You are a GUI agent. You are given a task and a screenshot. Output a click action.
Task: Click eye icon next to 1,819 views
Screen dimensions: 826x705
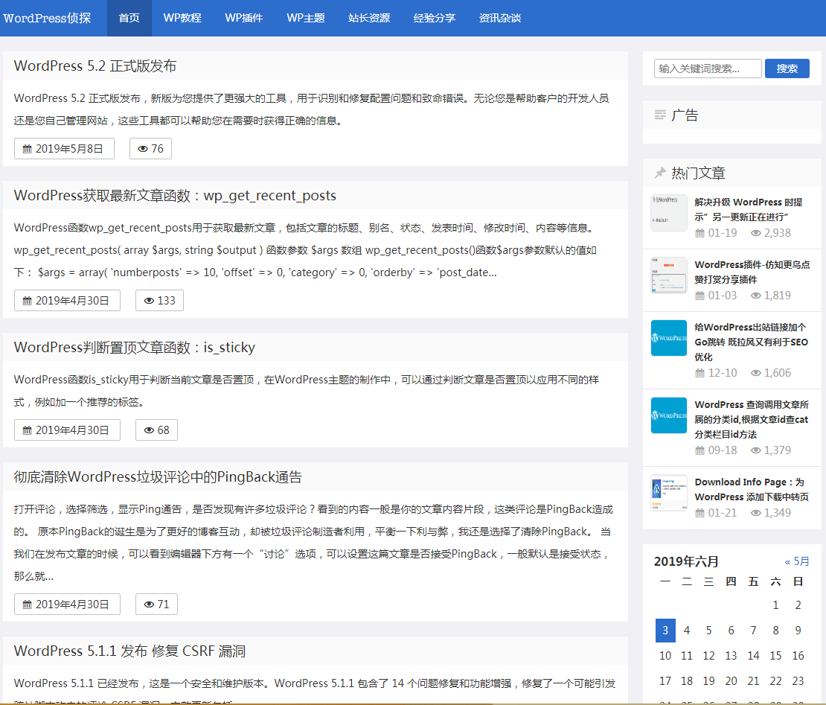click(x=756, y=296)
